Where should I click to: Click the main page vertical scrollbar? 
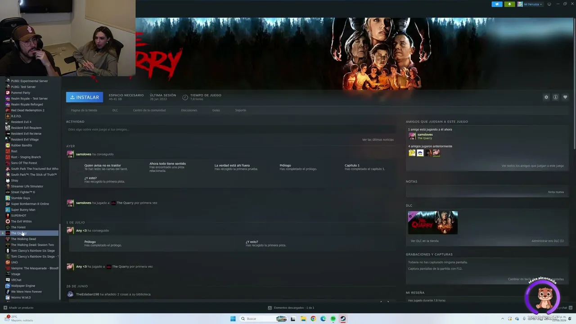pyautogui.click(x=574, y=83)
